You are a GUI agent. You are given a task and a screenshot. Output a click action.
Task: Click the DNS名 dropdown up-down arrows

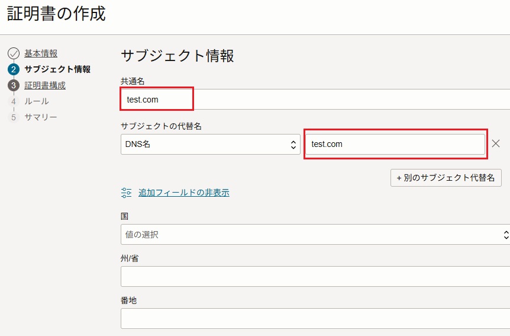click(x=293, y=145)
